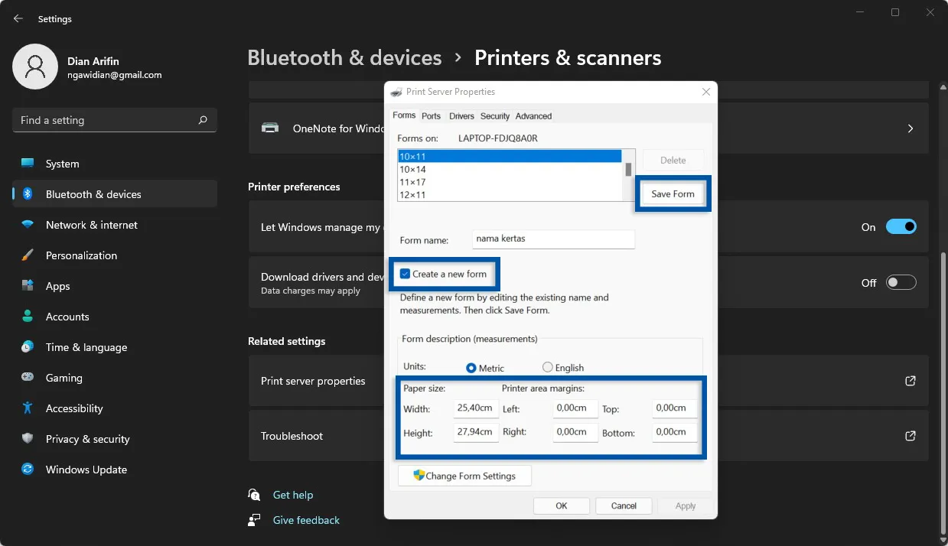Click the external link icon on Troubleshoot row
Viewport: 948px width, 546px height.
(x=910, y=436)
